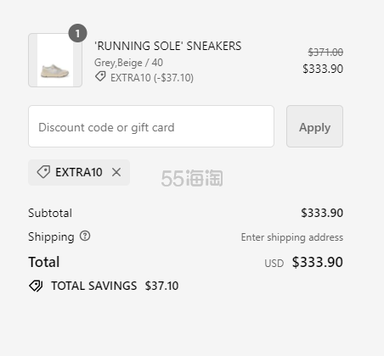Click the USD currency label
384x356 pixels.
click(x=274, y=263)
